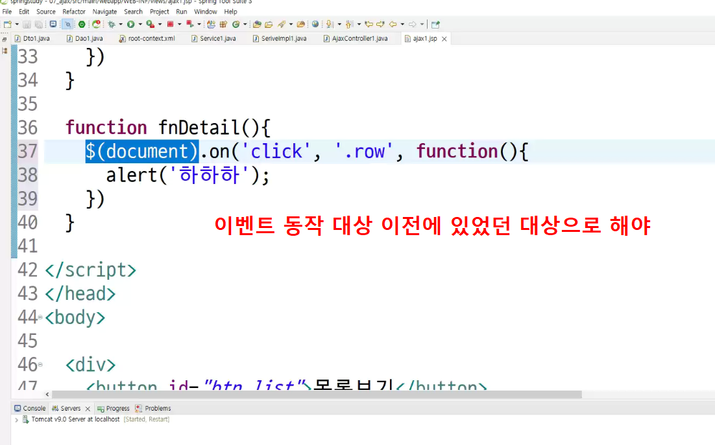Image resolution: width=715 pixels, height=445 pixels.
Task: Close the ajax1.jsp editor tab
Action: (444, 39)
